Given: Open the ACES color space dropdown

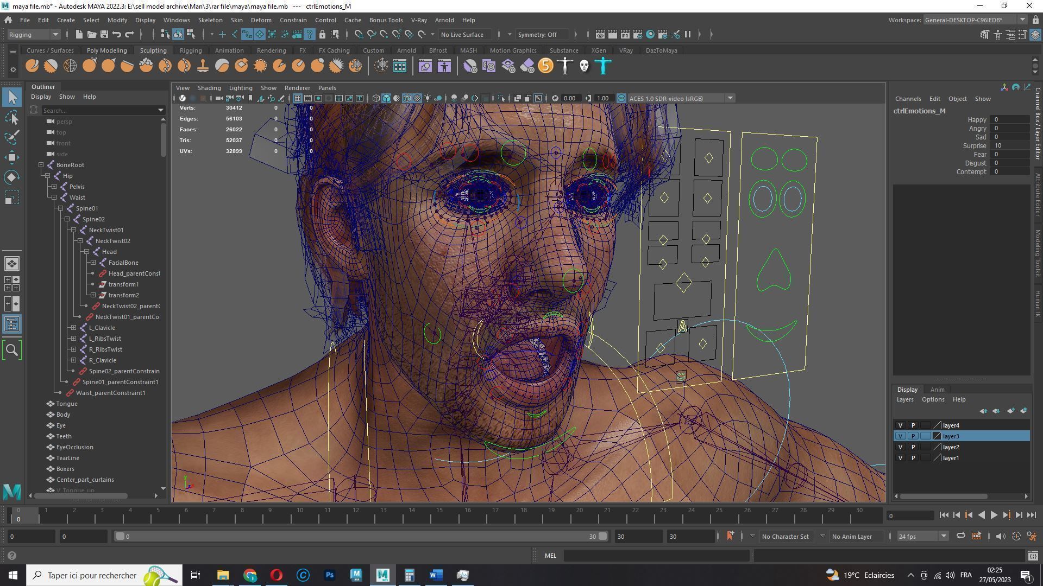Looking at the screenshot, I should click(x=681, y=98).
